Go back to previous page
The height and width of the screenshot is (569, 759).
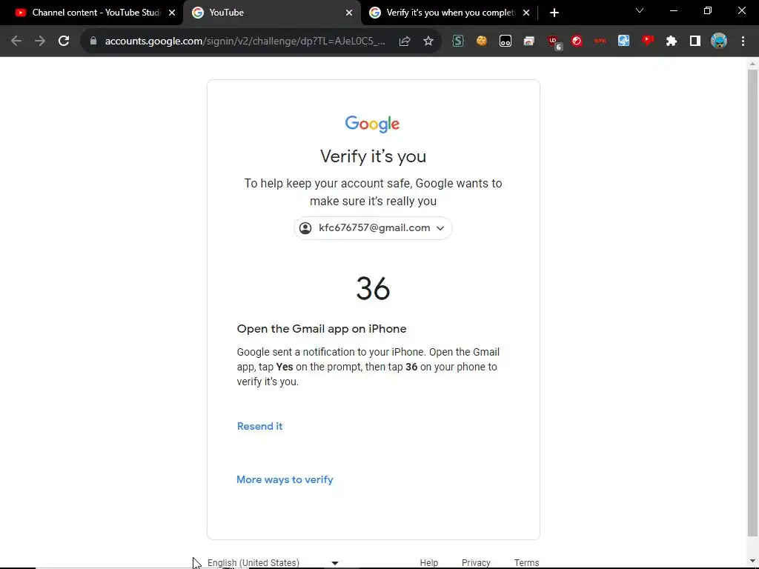pyautogui.click(x=16, y=41)
